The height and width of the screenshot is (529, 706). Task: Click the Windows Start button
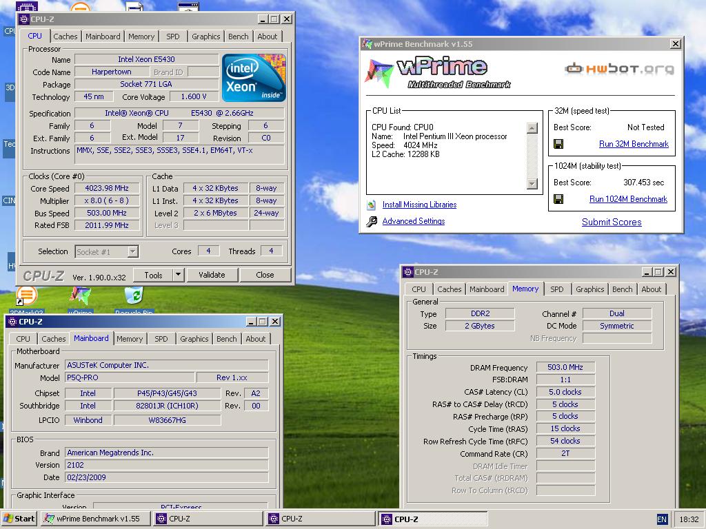(19, 519)
